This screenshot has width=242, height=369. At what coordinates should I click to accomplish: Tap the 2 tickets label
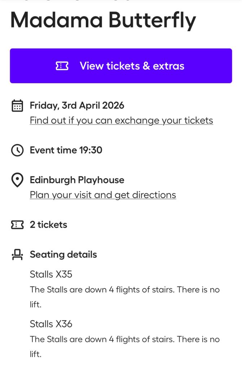tap(48, 225)
